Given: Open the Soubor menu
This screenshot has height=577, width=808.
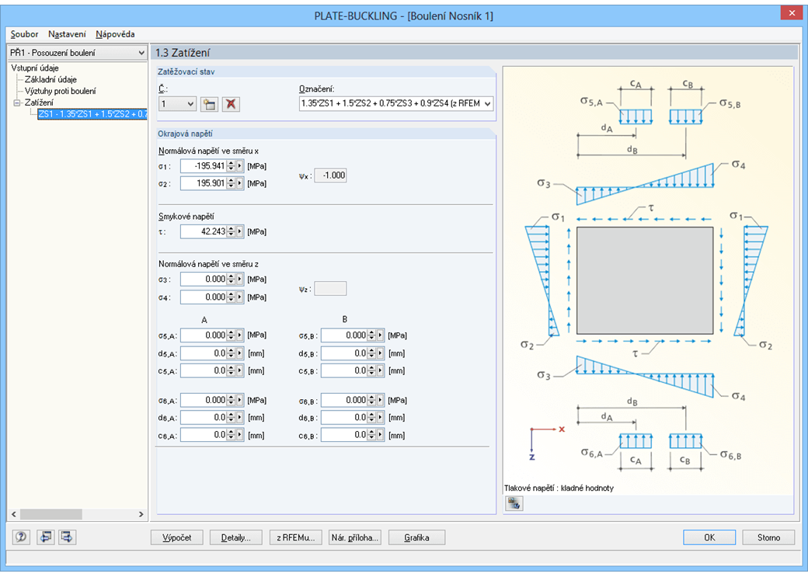Looking at the screenshot, I should 24,34.
